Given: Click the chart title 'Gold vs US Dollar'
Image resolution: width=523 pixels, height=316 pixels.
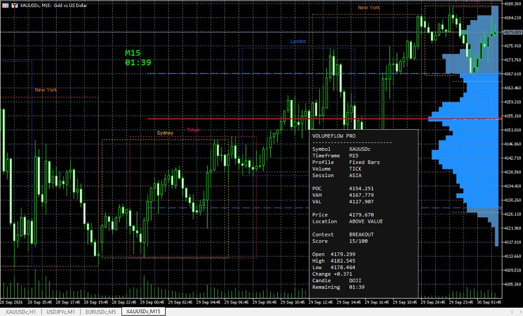Looking at the screenshot, I should tap(70, 5).
